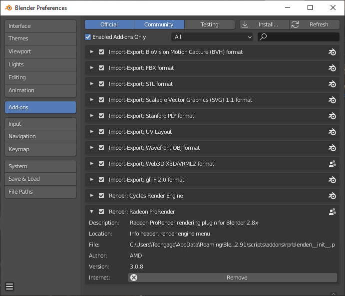Open the File Paths section
Image resolution: width=345 pixels, height=296 pixels.
point(40,192)
